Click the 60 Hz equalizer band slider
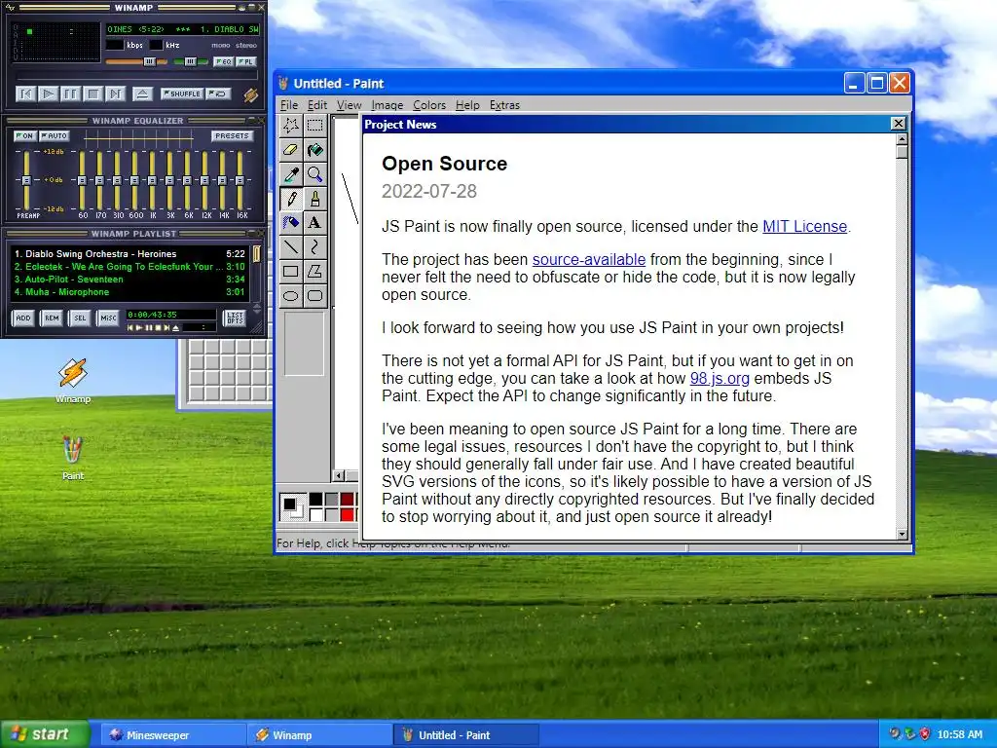Image resolution: width=997 pixels, height=748 pixels. [x=83, y=180]
